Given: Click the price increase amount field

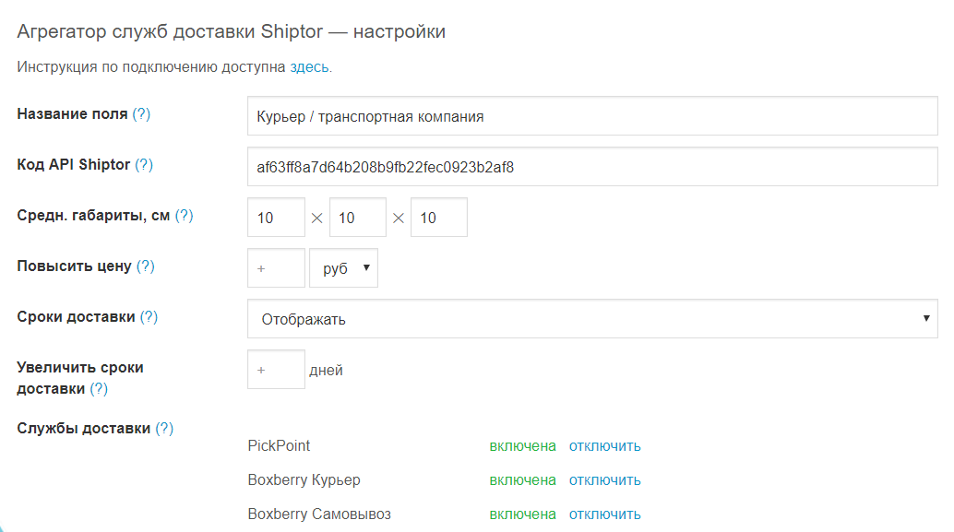Looking at the screenshot, I should tap(276, 267).
